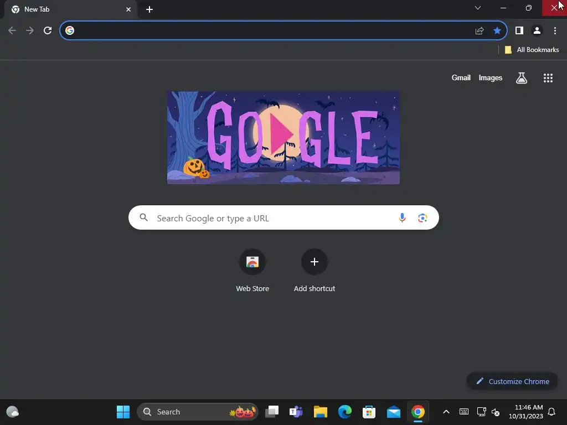Open the Chrome side panel

tap(519, 31)
